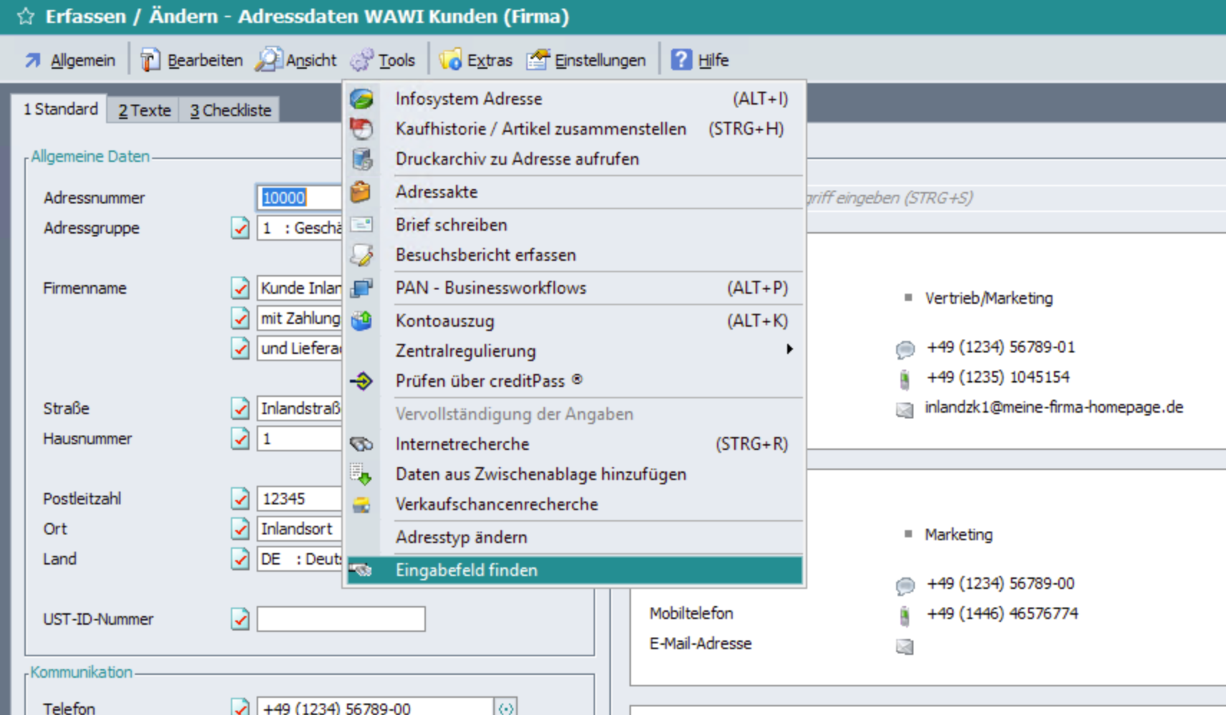The image size is (1226, 715).
Task: Click into the UST-ID-Nummer input field
Action: 341,619
